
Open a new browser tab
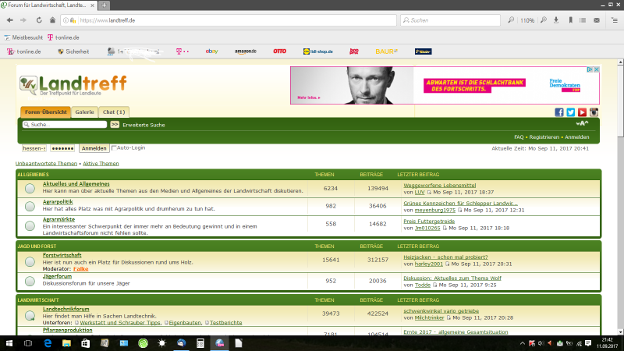click(x=104, y=5)
